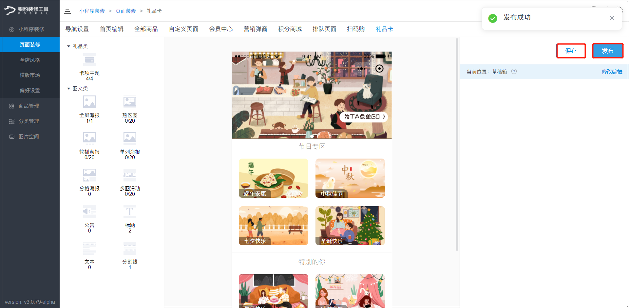629x308 pixels.
Task: Open the 积分商城 tab
Action: pyautogui.click(x=290, y=29)
